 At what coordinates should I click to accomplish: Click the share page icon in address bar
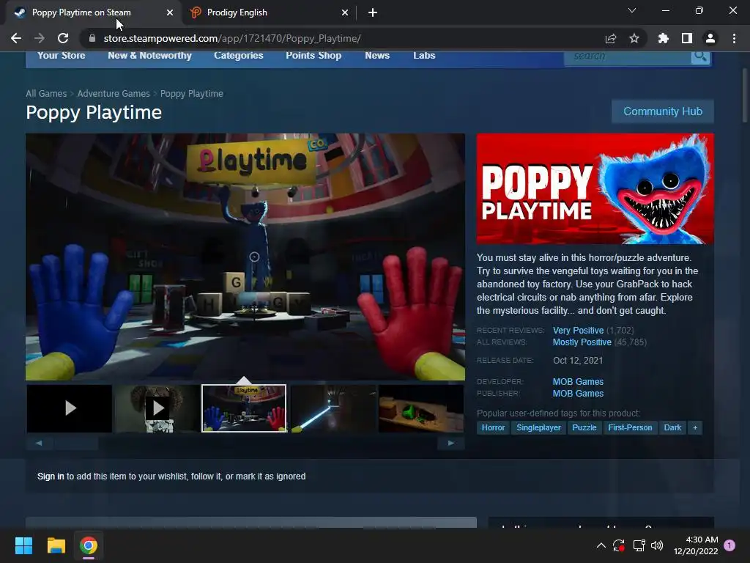pyautogui.click(x=611, y=38)
